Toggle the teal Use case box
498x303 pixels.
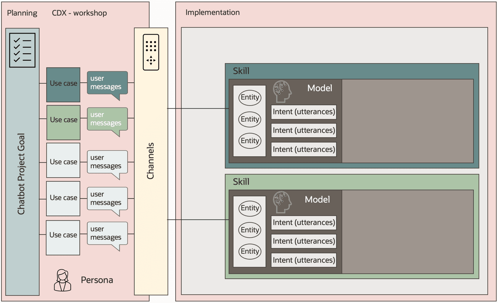point(63,83)
